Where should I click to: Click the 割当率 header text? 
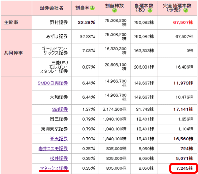click(82, 8)
